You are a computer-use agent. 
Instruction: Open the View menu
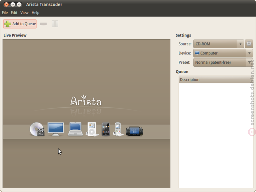tap(24, 13)
